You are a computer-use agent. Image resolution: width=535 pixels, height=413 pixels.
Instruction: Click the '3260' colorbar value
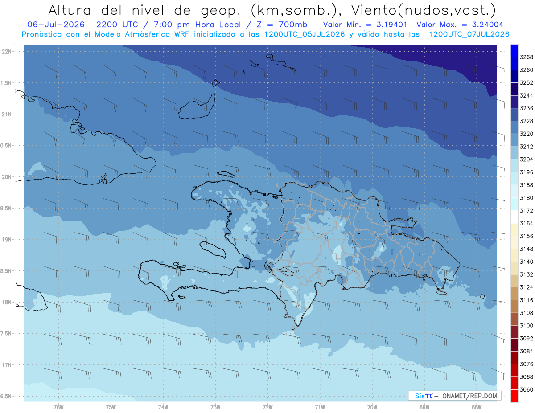coord(527,70)
